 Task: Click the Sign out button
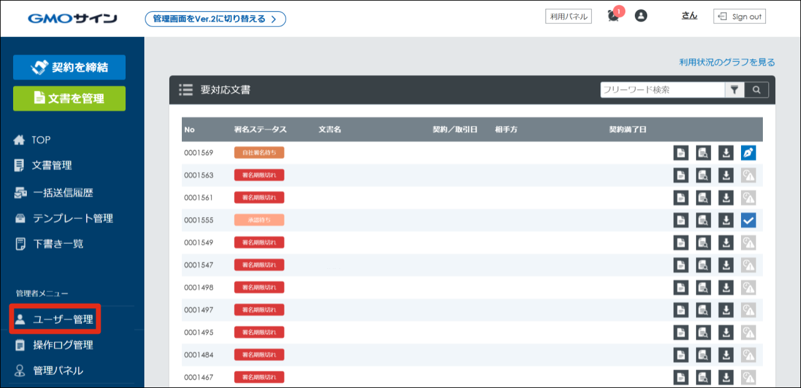coord(739,17)
